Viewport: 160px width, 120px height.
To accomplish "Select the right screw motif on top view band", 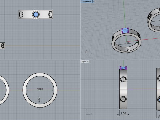I will [51, 14].
